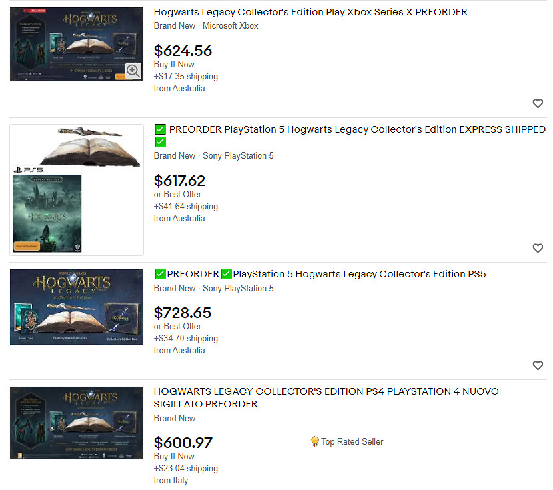Click the green checkmark below the EXPRESS SHIPPED title
Viewport: 553px width, 490px height.
(x=160, y=142)
